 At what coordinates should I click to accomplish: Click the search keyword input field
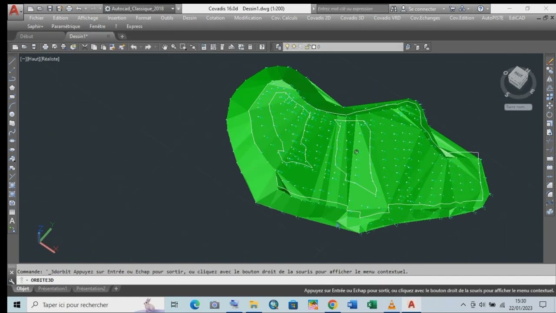[x=353, y=9]
